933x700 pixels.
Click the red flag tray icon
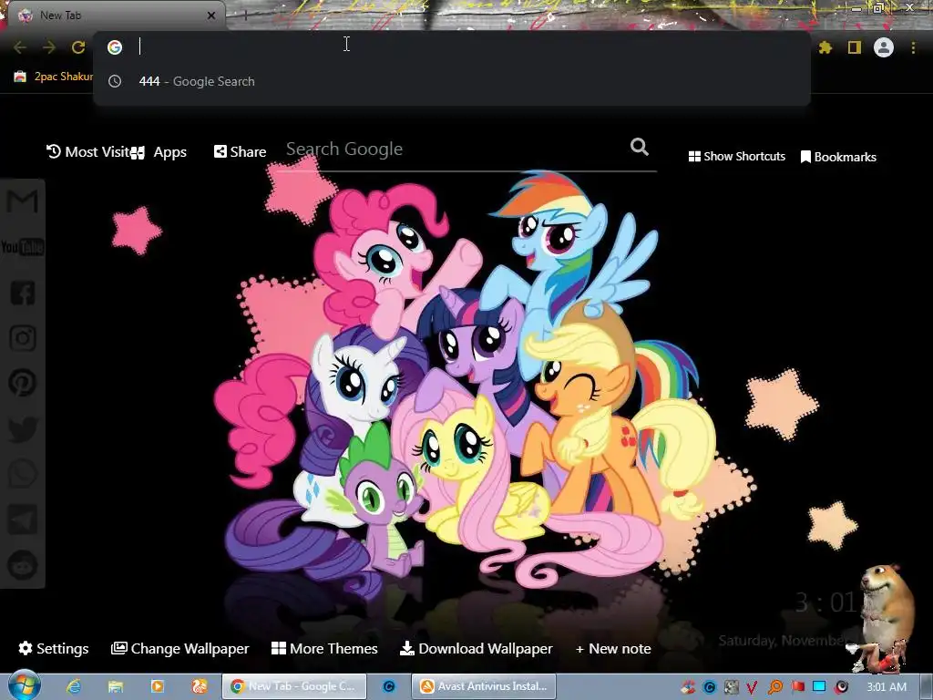point(797,687)
